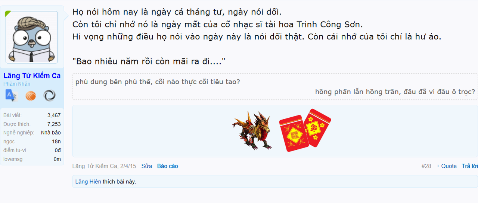The image size is (478, 203).
Task: Open Lãng Tử Kiếm Ca profile from sidebar
Action: coord(32,76)
